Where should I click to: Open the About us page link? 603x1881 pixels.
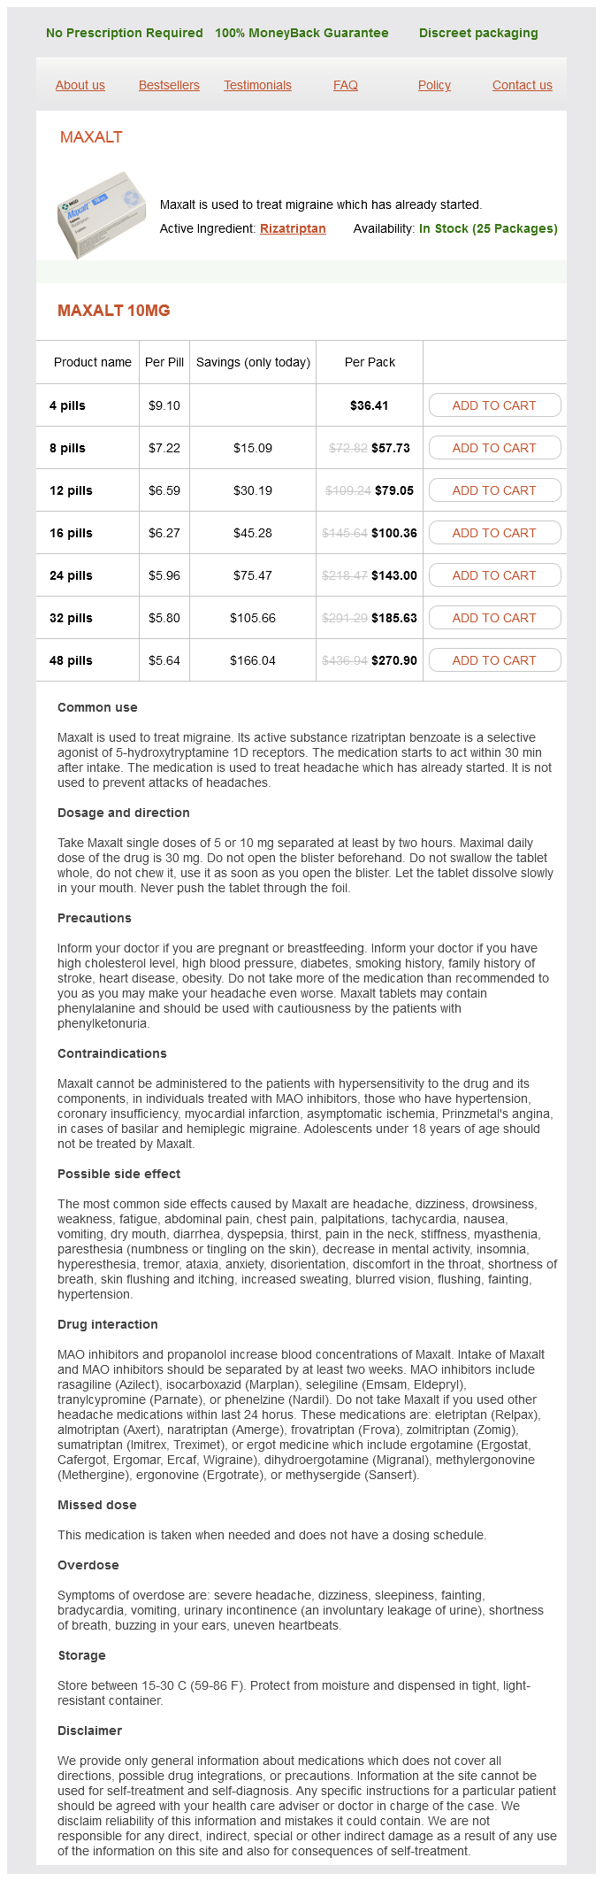(x=80, y=86)
